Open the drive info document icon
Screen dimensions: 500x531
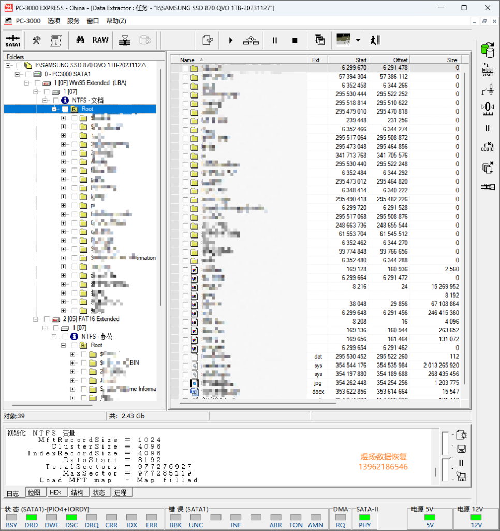click(x=56, y=40)
